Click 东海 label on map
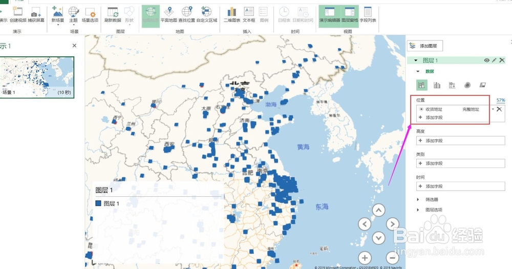Viewport: 512px width, 269px height. tap(322, 206)
